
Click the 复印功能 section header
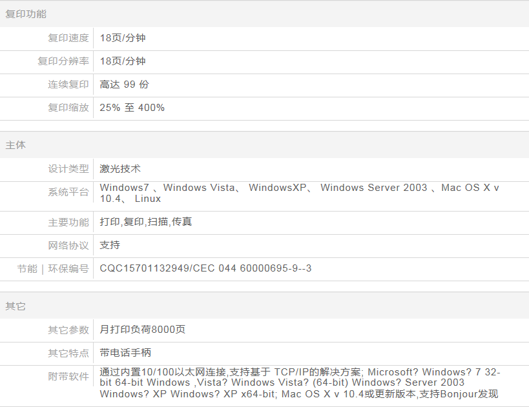coord(26,14)
